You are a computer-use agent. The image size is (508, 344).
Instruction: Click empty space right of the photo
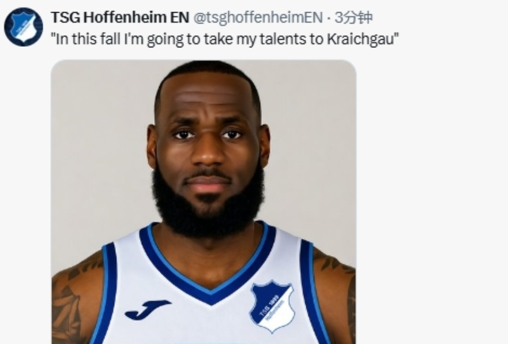(432, 202)
